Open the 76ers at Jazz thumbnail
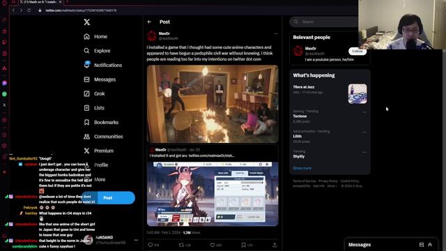 [357, 94]
